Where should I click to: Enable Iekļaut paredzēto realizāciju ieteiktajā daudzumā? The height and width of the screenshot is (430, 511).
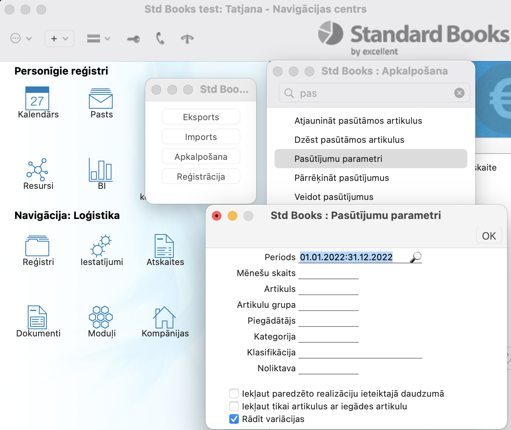click(x=234, y=394)
